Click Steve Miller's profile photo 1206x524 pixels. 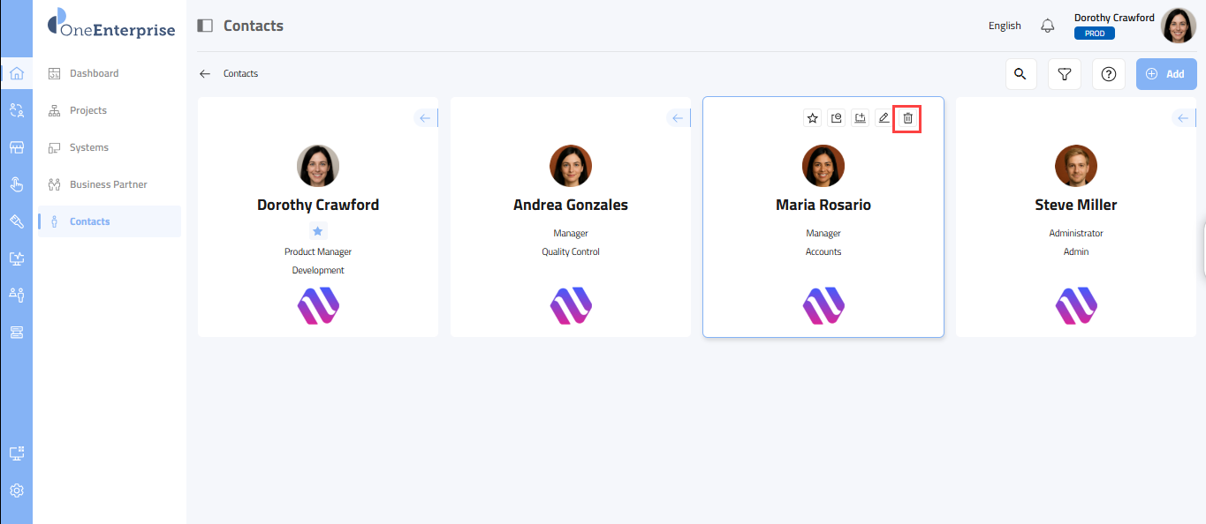point(1075,166)
